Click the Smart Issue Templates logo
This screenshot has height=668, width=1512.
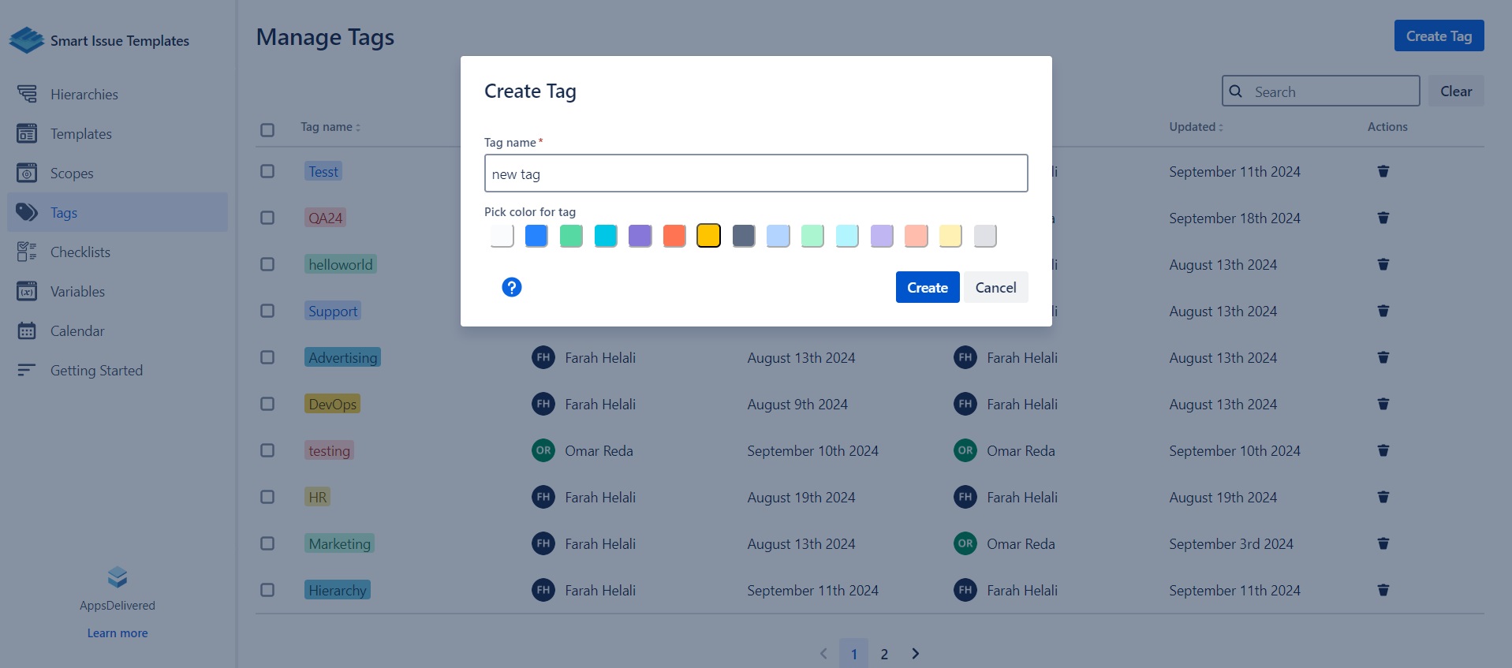[27, 40]
